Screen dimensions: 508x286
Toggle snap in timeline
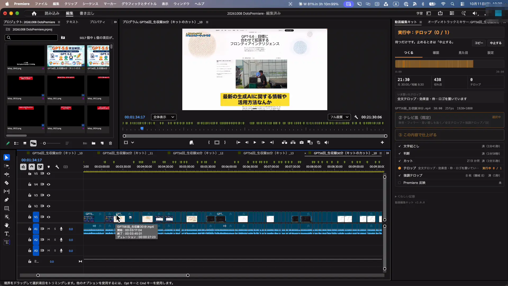pos(32,167)
